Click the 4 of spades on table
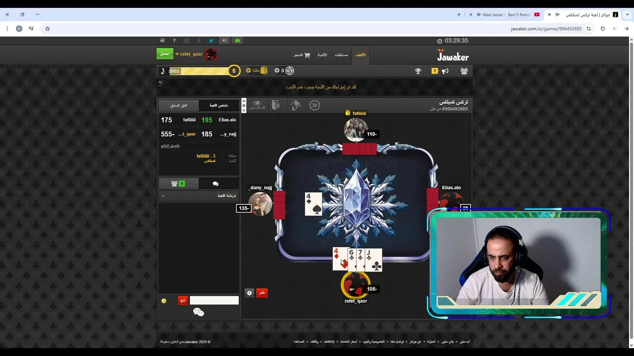This screenshot has width=634, height=356. [314, 204]
